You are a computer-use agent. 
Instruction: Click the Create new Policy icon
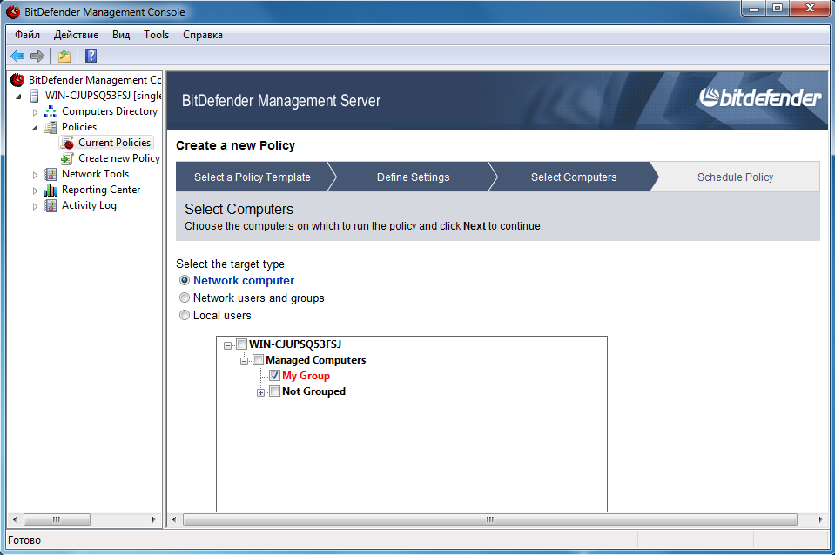point(68,158)
